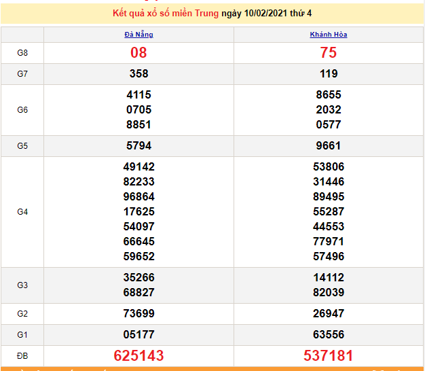
Task: Click Khánh Hòa G2 number 26947
Action: pyautogui.click(x=329, y=313)
